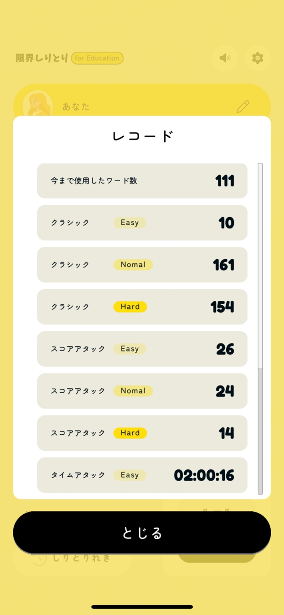Tap the Hard badge on スコアアタック row
Screen dimensions: 284x615
click(130, 433)
